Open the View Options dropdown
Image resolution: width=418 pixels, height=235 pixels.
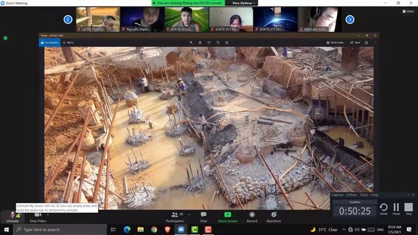pos(244,3)
